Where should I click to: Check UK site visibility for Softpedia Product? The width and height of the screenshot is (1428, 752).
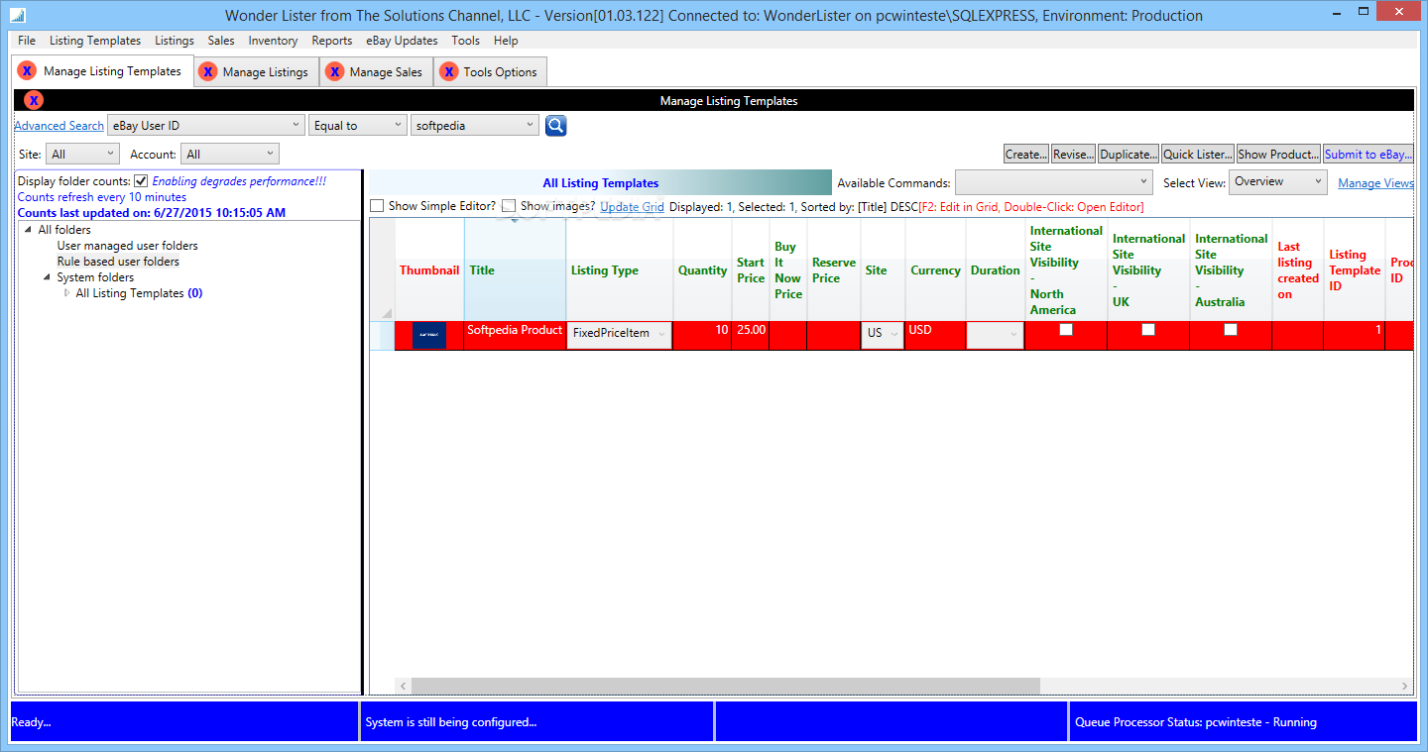tap(1148, 330)
